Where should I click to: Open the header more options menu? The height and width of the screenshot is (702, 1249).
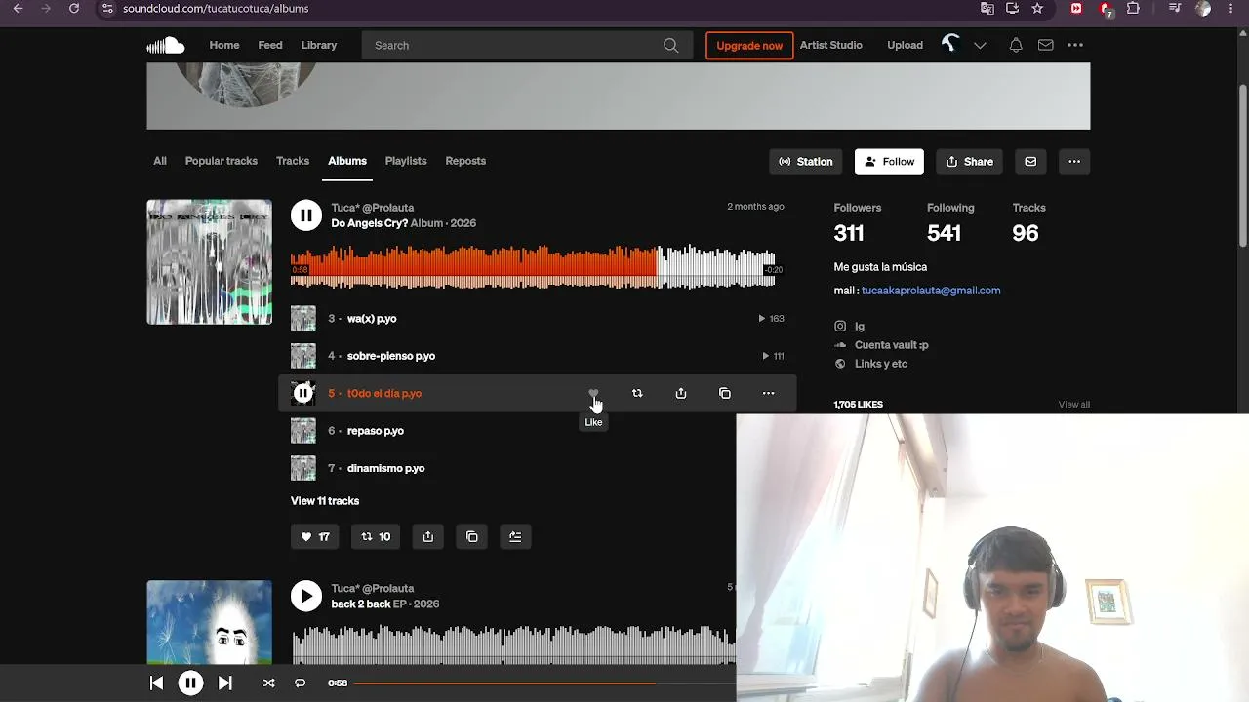[1075, 45]
